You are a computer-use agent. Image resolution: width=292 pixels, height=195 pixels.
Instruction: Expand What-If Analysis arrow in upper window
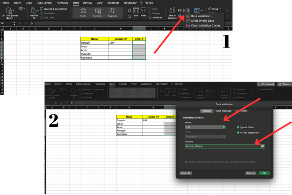pyautogui.click(x=202, y=11)
